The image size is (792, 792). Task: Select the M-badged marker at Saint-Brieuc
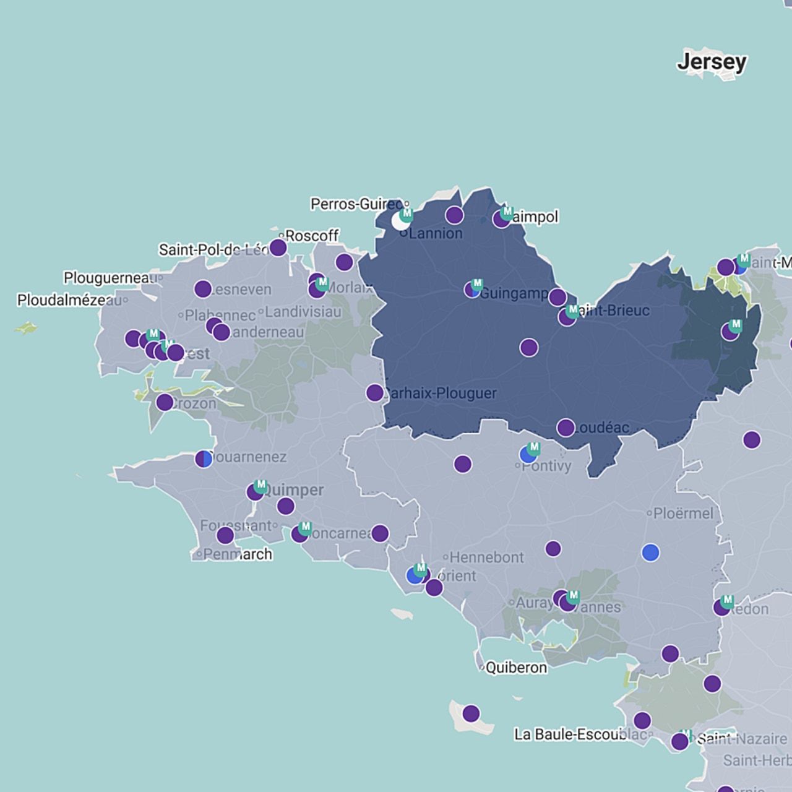click(x=567, y=317)
